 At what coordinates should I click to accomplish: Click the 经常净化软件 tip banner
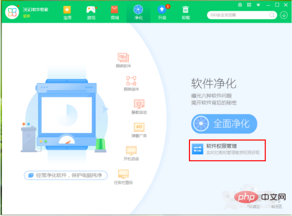click(x=66, y=175)
